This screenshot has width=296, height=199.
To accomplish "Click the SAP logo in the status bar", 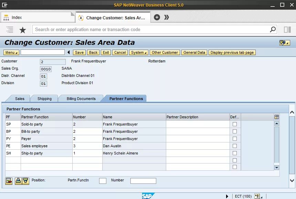I will pos(148,196).
